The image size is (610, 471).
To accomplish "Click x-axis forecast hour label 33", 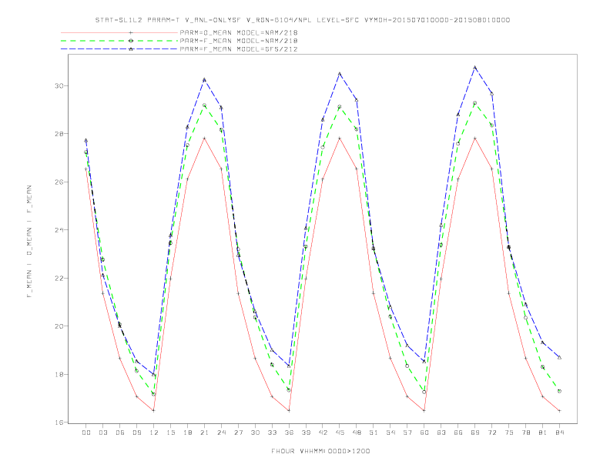I will (272, 433).
